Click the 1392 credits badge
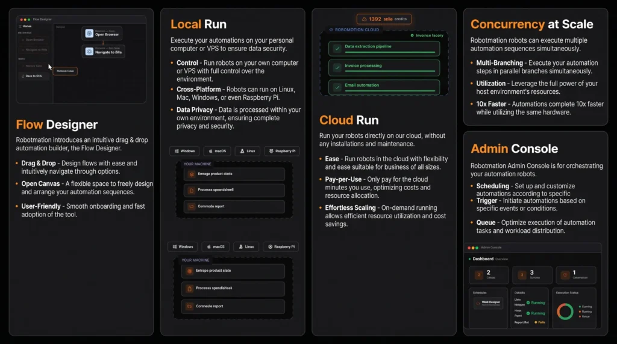Viewport: 617px width, 344px height. [x=384, y=19]
